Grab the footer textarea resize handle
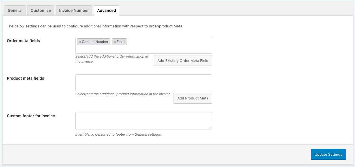The height and width of the screenshot is (167, 355). tap(210, 128)
